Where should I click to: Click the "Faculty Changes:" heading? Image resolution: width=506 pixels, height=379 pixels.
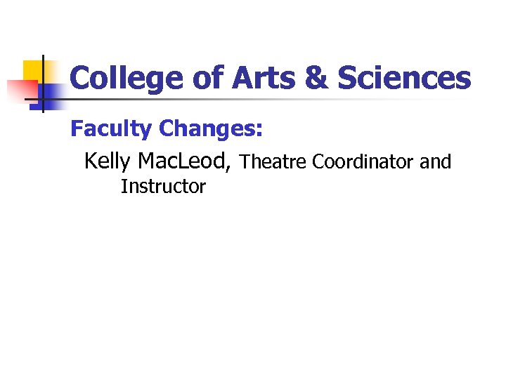(167, 129)
